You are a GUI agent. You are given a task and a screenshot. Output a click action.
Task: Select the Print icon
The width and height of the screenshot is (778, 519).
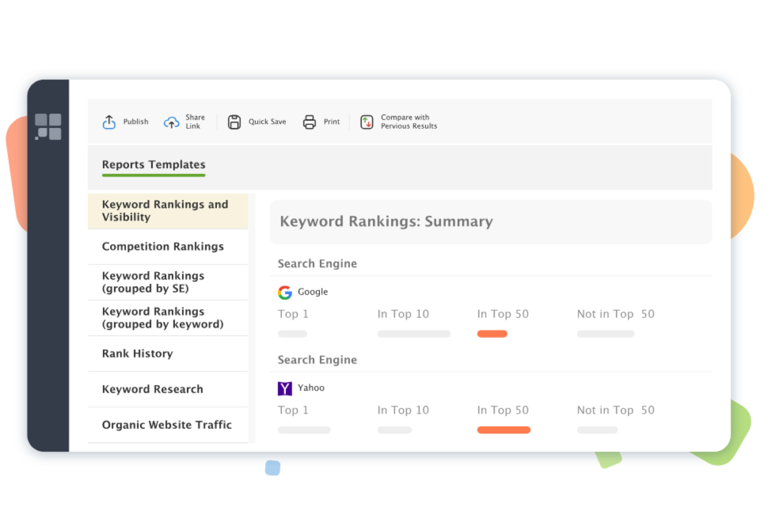(310, 121)
